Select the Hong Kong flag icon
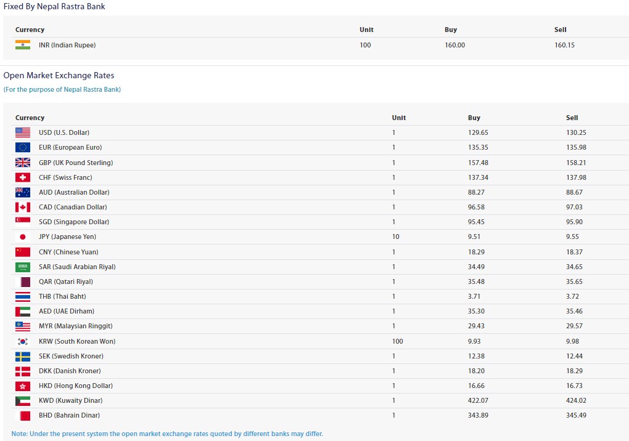This screenshot has height=441, width=629. 23,386
